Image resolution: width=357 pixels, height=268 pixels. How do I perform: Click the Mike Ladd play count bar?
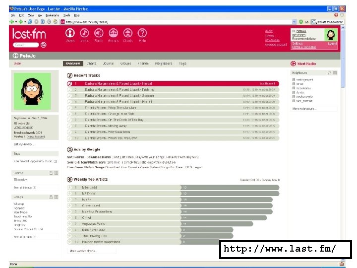tap(230, 187)
